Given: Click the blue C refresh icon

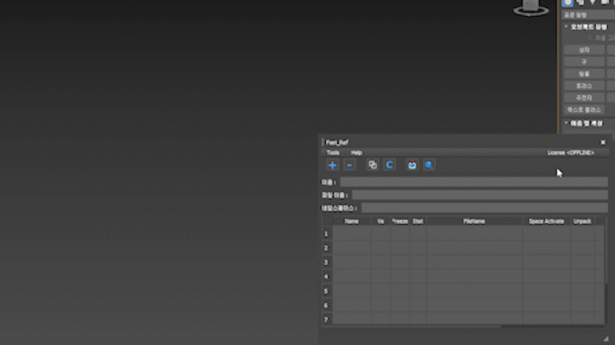Looking at the screenshot, I should pyautogui.click(x=390, y=165).
